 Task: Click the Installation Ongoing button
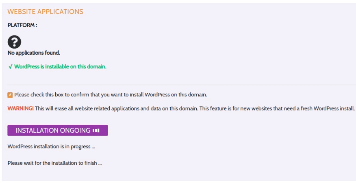(58, 130)
